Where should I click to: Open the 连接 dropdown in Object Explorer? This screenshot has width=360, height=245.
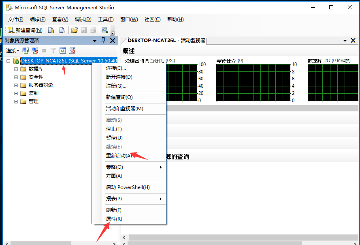(x=13, y=51)
